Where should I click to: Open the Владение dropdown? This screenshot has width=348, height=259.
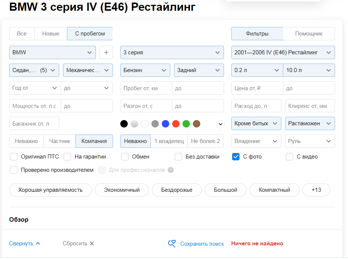point(256,141)
